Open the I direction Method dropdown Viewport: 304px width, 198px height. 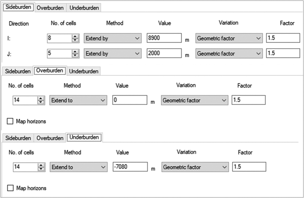click(x=112, y=38)
